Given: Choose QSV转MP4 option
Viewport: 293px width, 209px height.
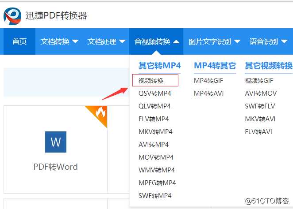Looking at the screenshot, I should 154,93.
